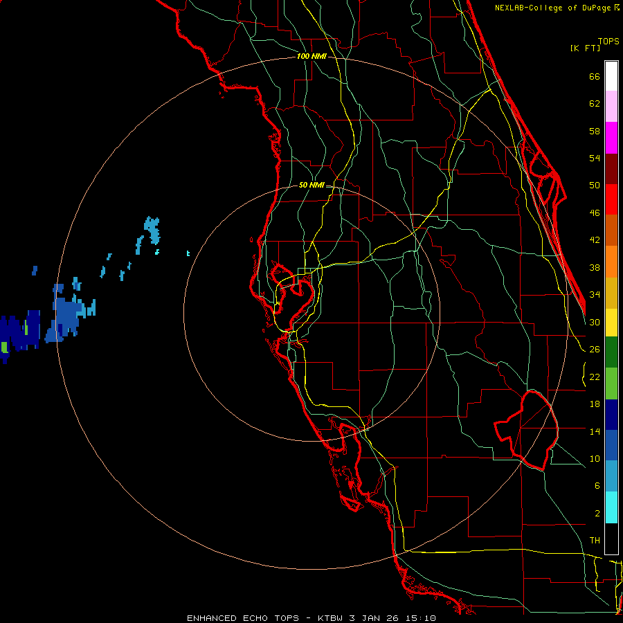The width and height of the screenshot is (623, 623).
Task: Click the bright red legend swatch near 46-50
Action: (x=611, y=199)
